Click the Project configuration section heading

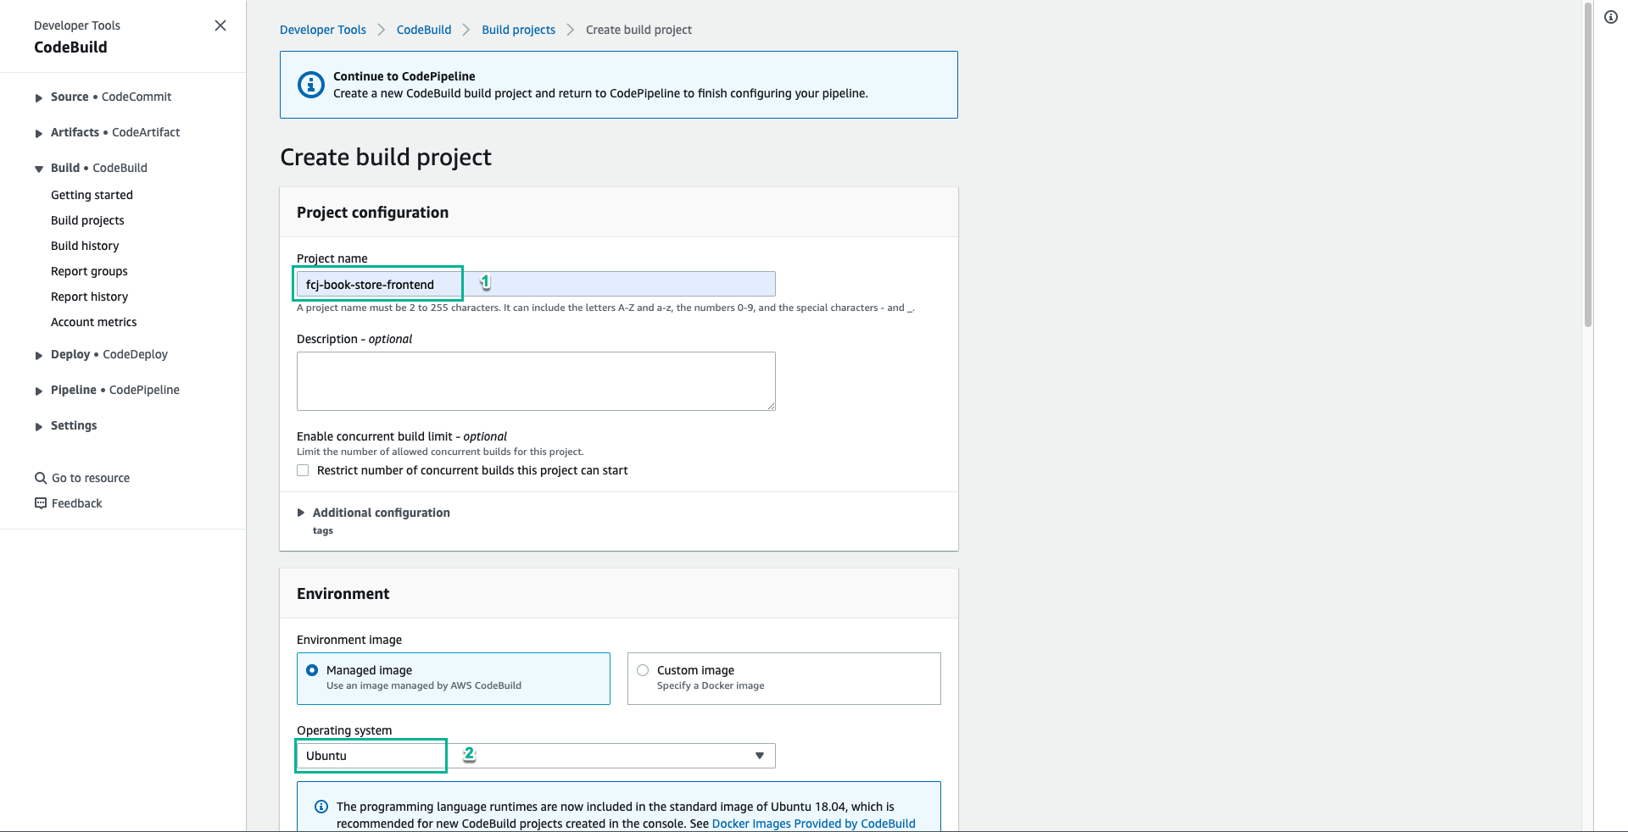click(372, 213)
